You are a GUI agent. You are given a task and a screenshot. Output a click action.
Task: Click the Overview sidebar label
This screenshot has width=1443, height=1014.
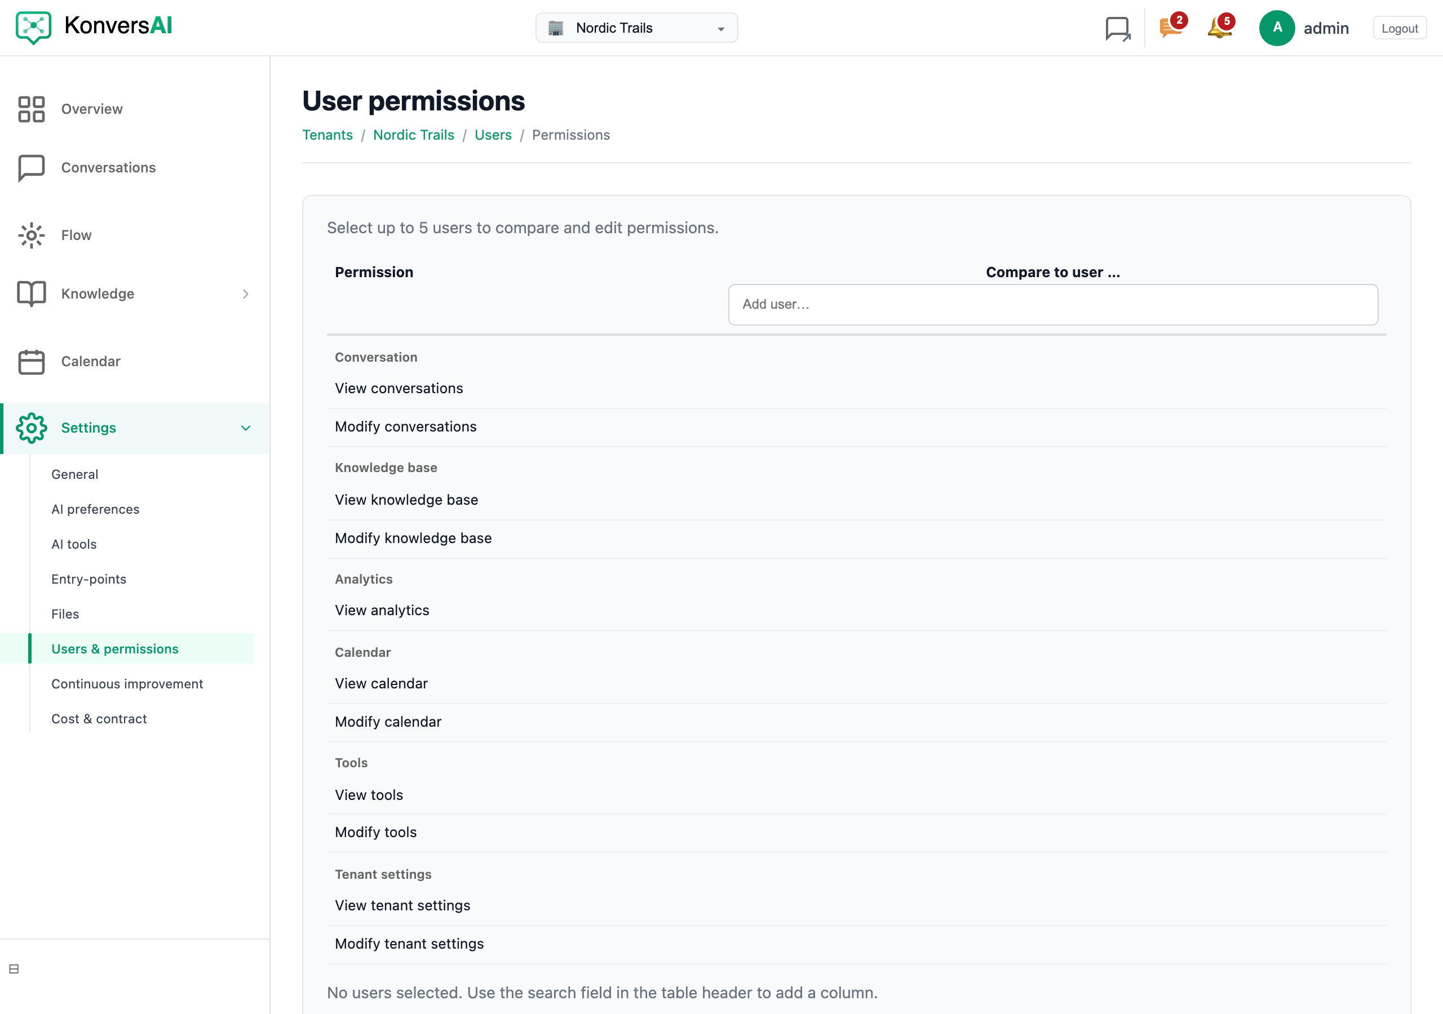[92, 109]
